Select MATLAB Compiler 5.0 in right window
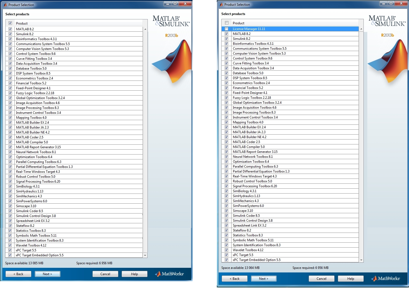 [x=290, y=147]
